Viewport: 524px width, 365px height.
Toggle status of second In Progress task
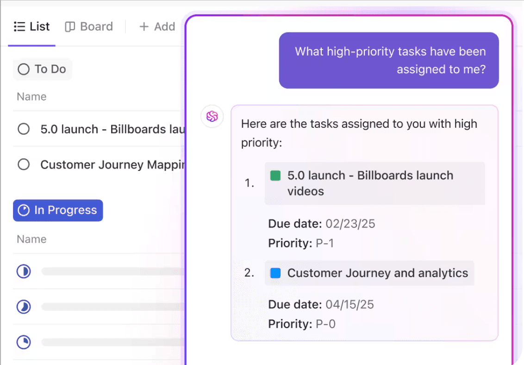tap(24, 307)
